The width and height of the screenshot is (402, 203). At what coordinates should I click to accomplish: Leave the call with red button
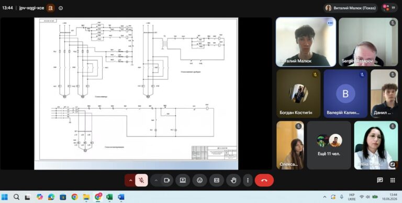tap(264, 180)
